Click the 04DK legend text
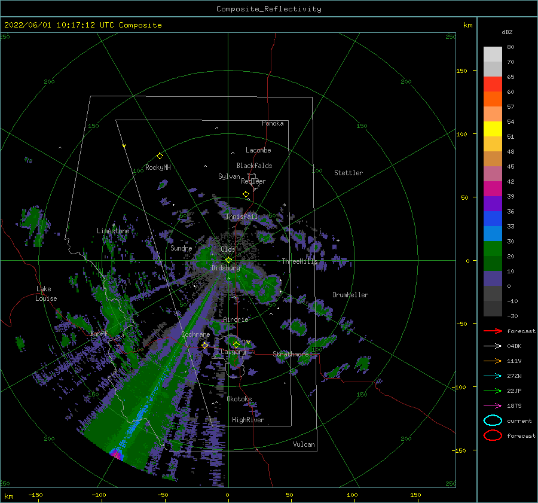Image resolution: width=538 pixels, height=503 pixels. pos(514,346)
